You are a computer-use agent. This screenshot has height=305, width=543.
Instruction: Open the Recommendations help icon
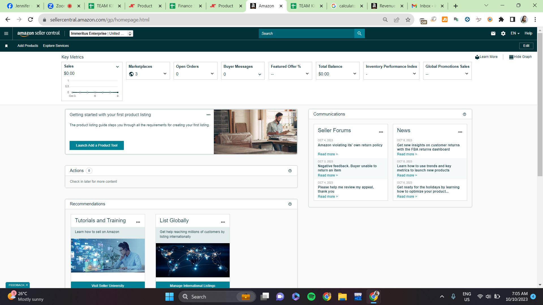pos(290,204)
